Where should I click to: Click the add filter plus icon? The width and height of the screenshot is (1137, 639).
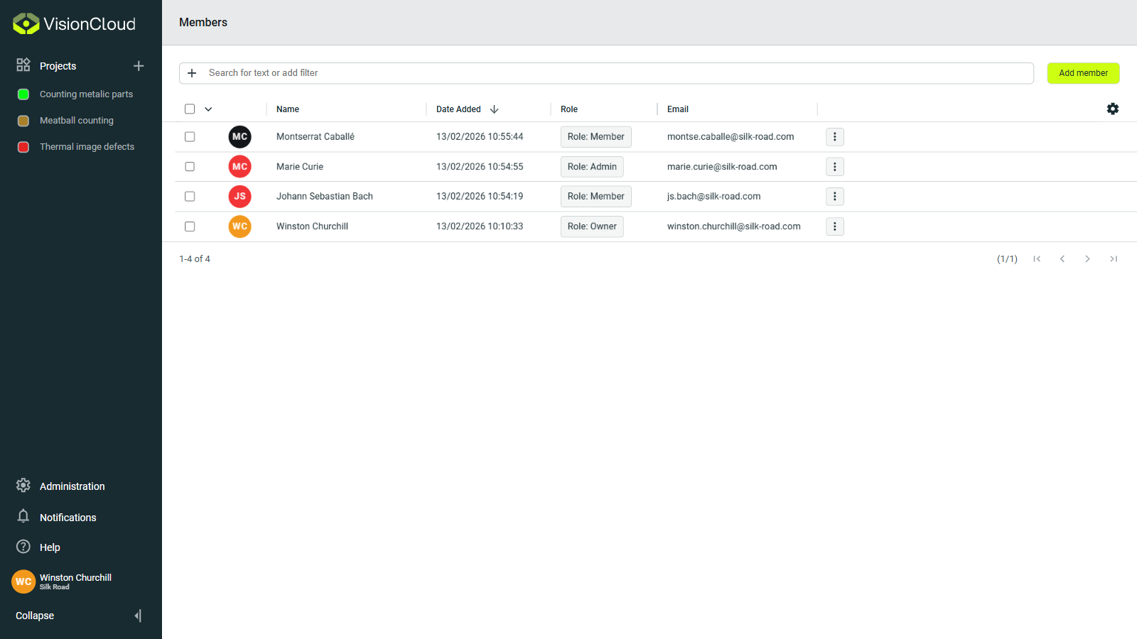coord(192,72)
